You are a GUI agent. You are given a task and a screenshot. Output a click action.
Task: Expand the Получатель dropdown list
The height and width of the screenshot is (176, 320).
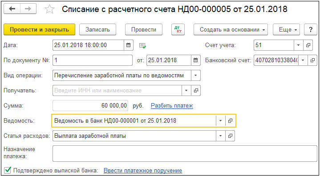186,91
